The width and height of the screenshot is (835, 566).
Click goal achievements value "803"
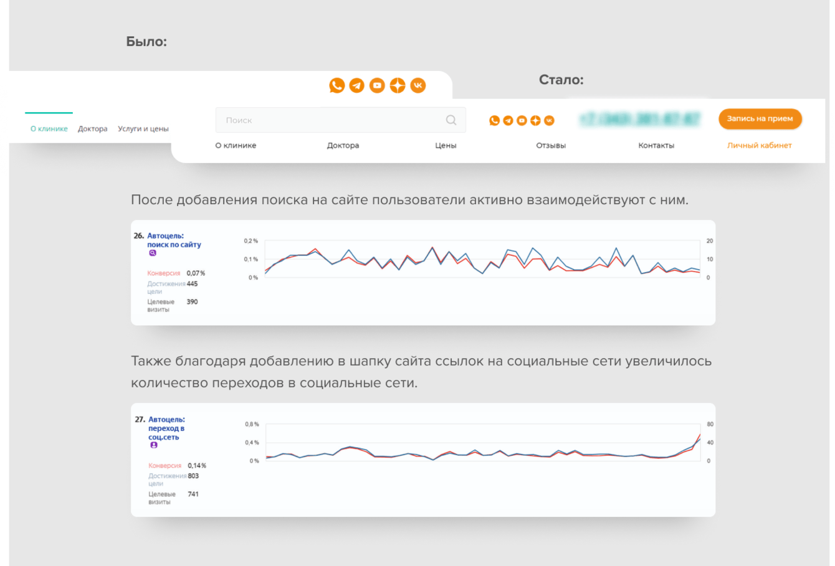193,476
